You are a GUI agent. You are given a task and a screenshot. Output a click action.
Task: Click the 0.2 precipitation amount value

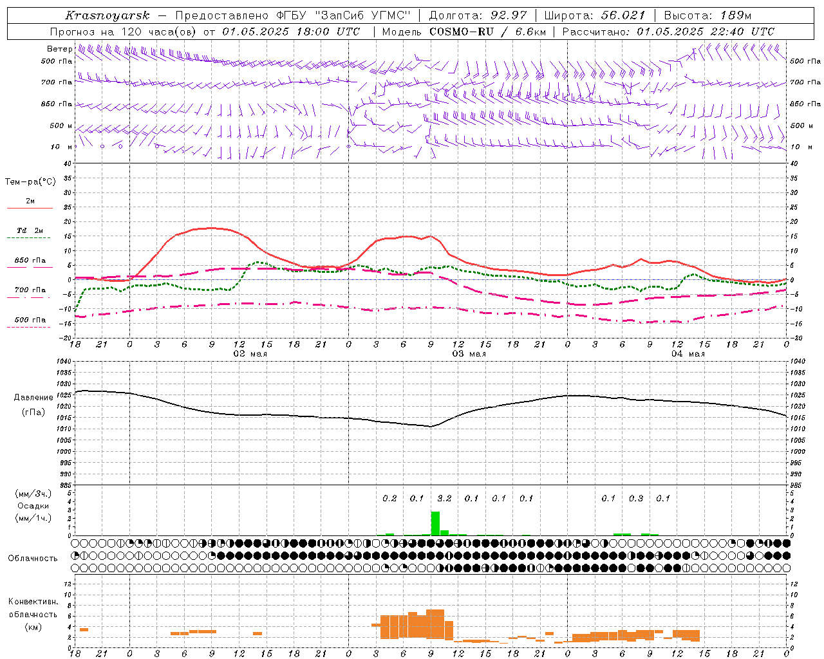pyautogui.click(x=389, y=498)
